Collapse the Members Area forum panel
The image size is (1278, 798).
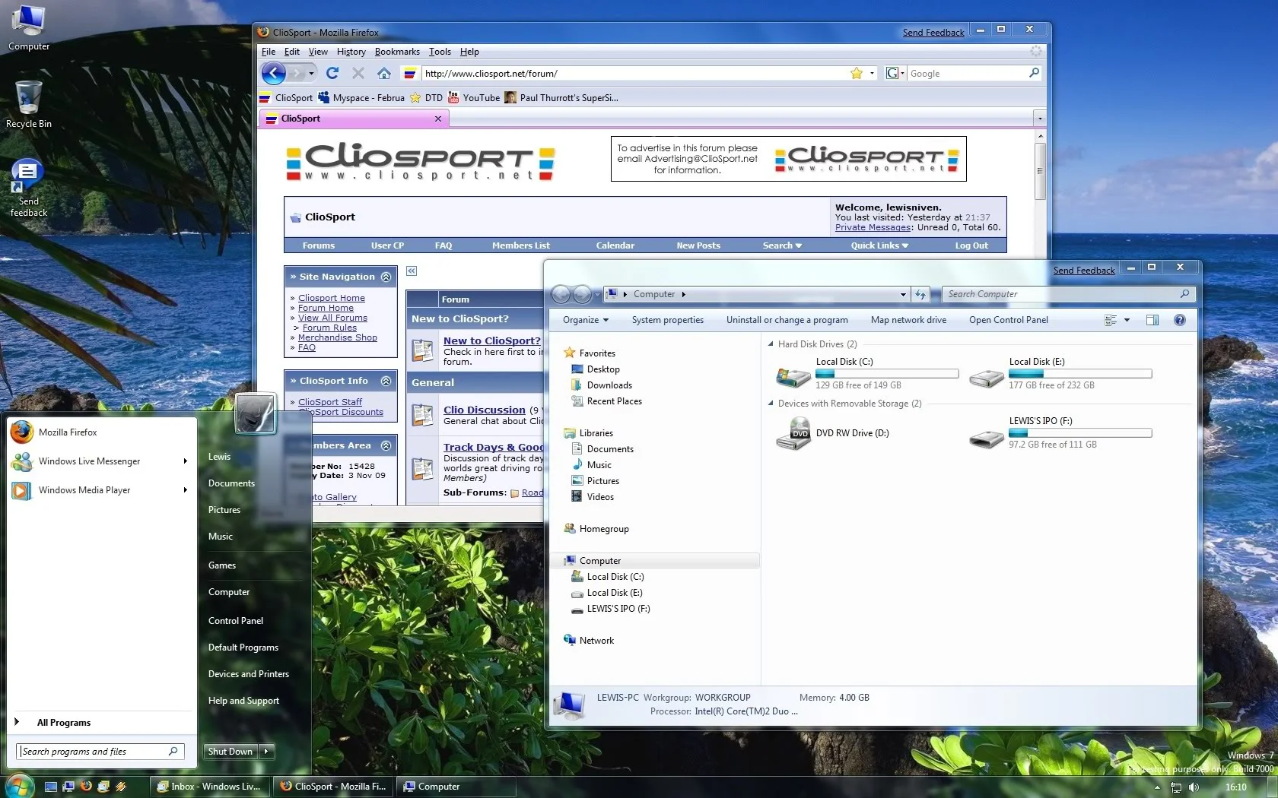[x=386, y=445]
